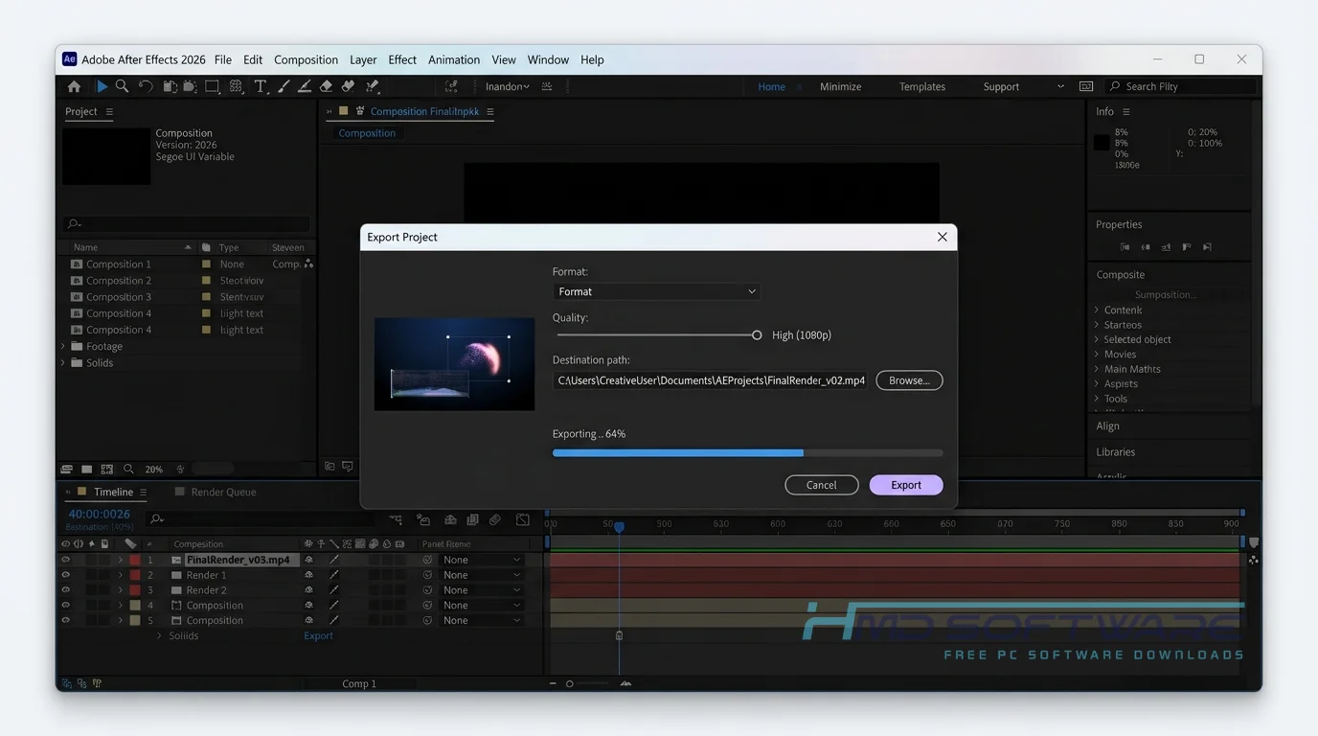Click the Cancel button in Export dialog
This screenshot has width=1318, height=736.
click(x=821, y=485)
